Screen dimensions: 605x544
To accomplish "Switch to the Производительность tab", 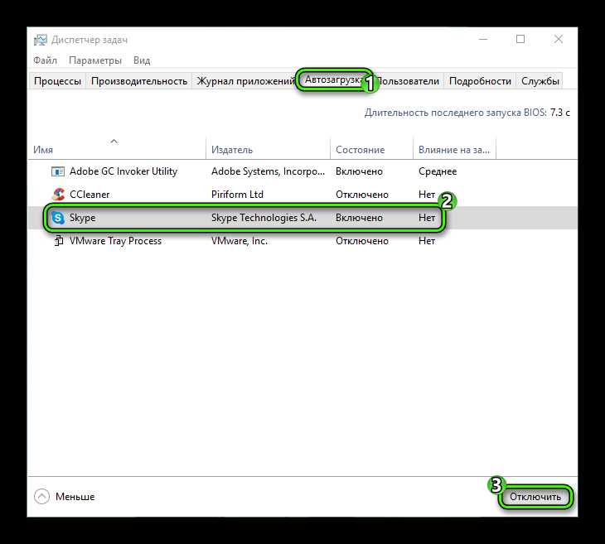I will (139, 81).
